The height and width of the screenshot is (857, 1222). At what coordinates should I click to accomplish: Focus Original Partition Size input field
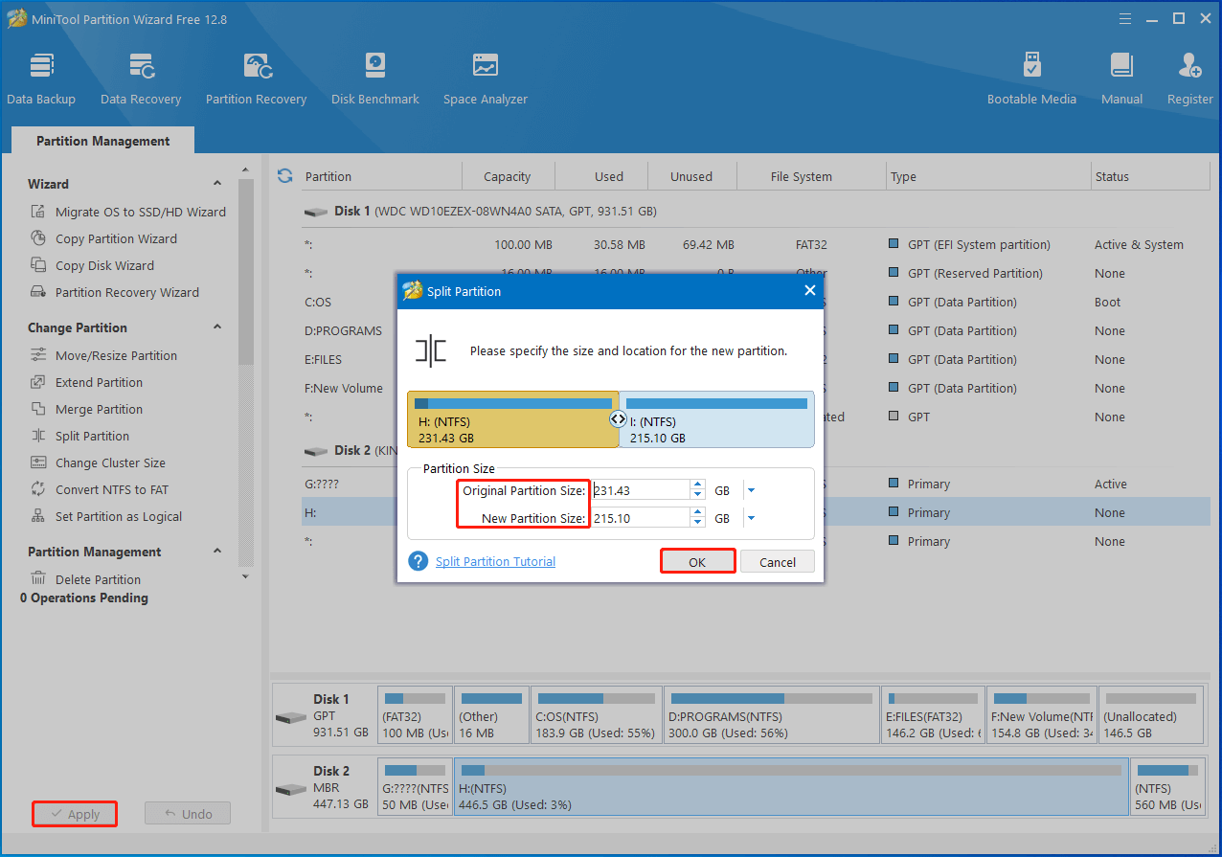point(641,490)
